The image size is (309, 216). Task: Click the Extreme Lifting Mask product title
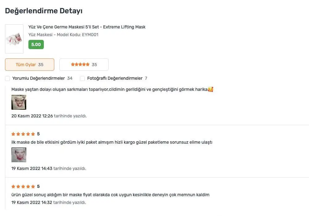(87, 27)
